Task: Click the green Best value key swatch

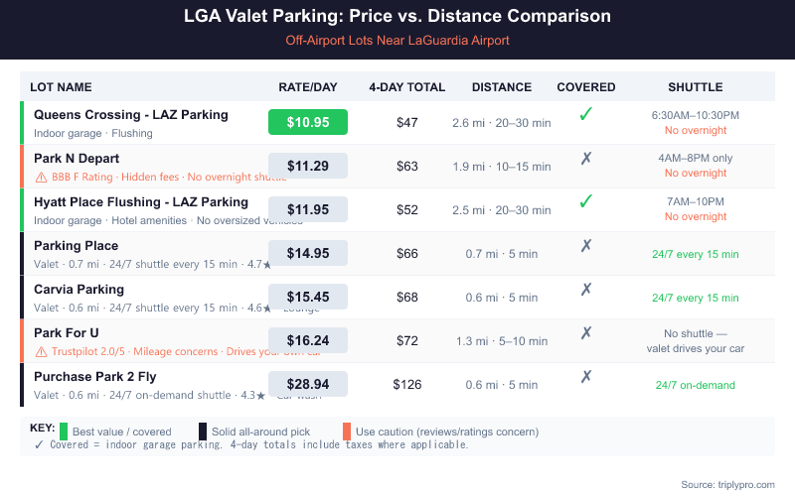Action: click(x=64, y=432)
